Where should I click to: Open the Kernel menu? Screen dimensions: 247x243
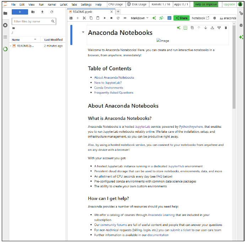point(52,5)
